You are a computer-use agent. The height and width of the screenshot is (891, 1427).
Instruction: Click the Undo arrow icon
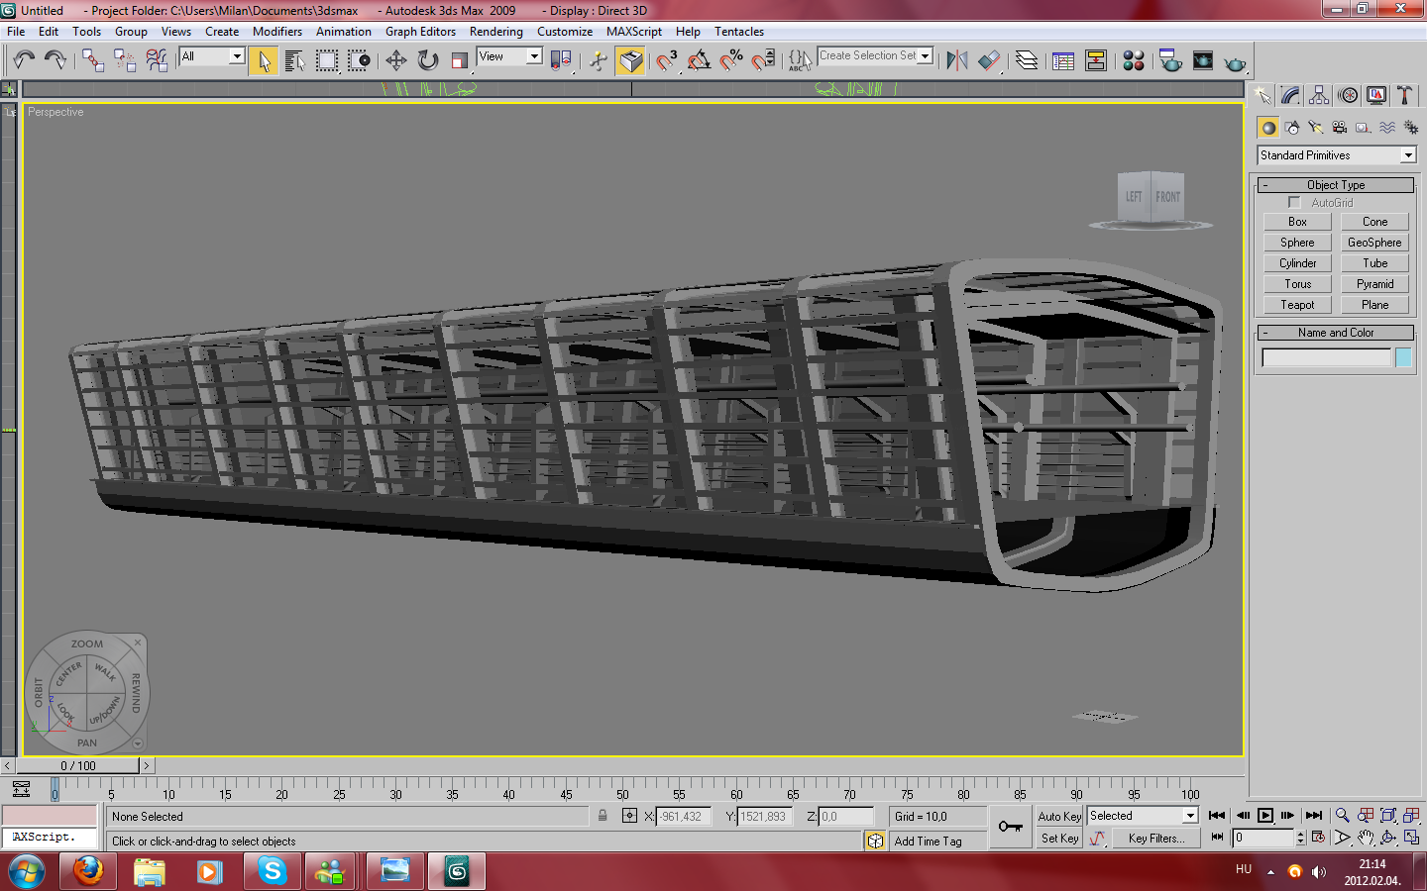(x=25, y=60)
